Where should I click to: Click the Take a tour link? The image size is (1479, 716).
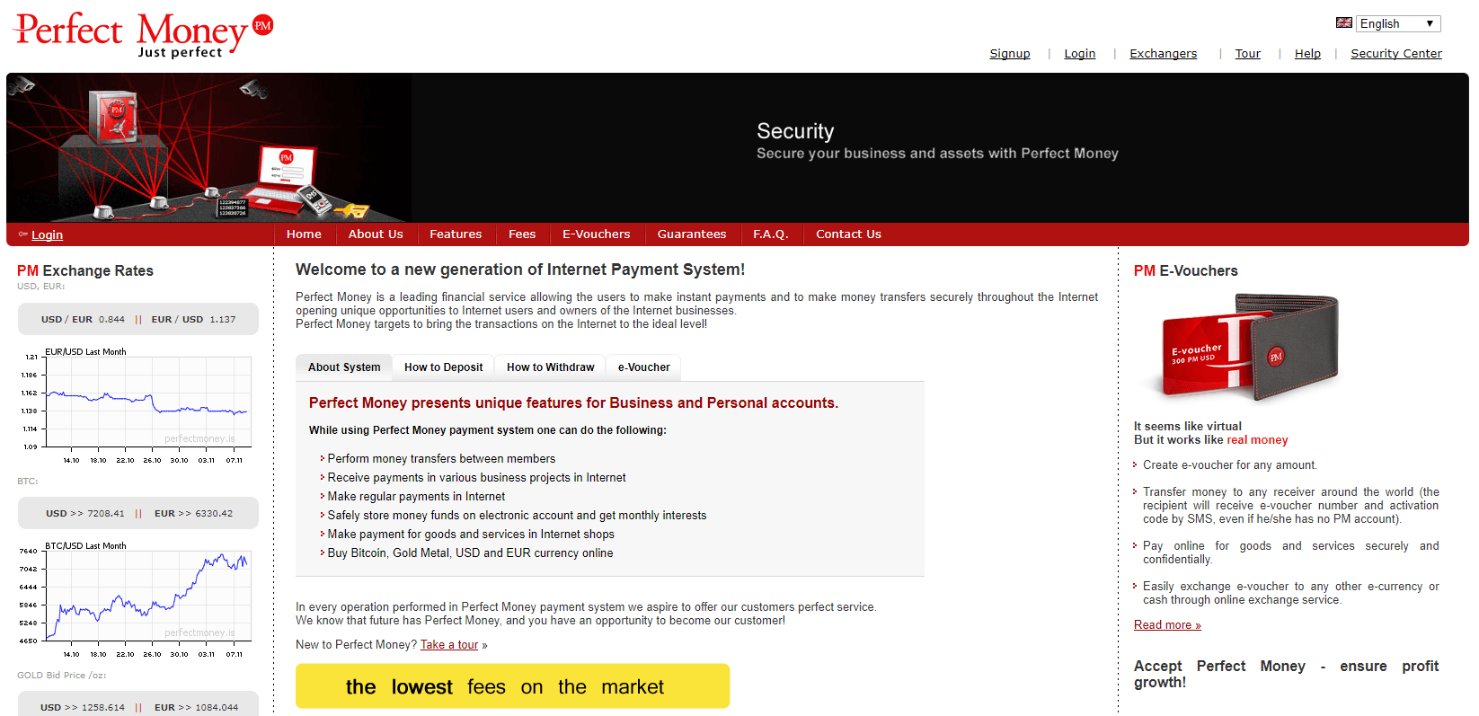coord(449,645)
